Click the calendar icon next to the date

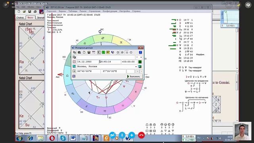(74, 62)
